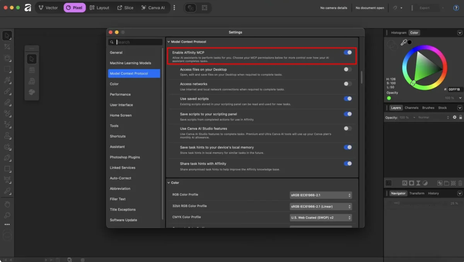The height and width of the screenshot is (262, 464).
Task: Select the Clone stamp tool
Action: coord(7,136)
